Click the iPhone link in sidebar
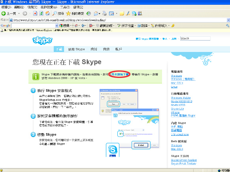This screenshot has width=230, height=172. coord(175,112)
